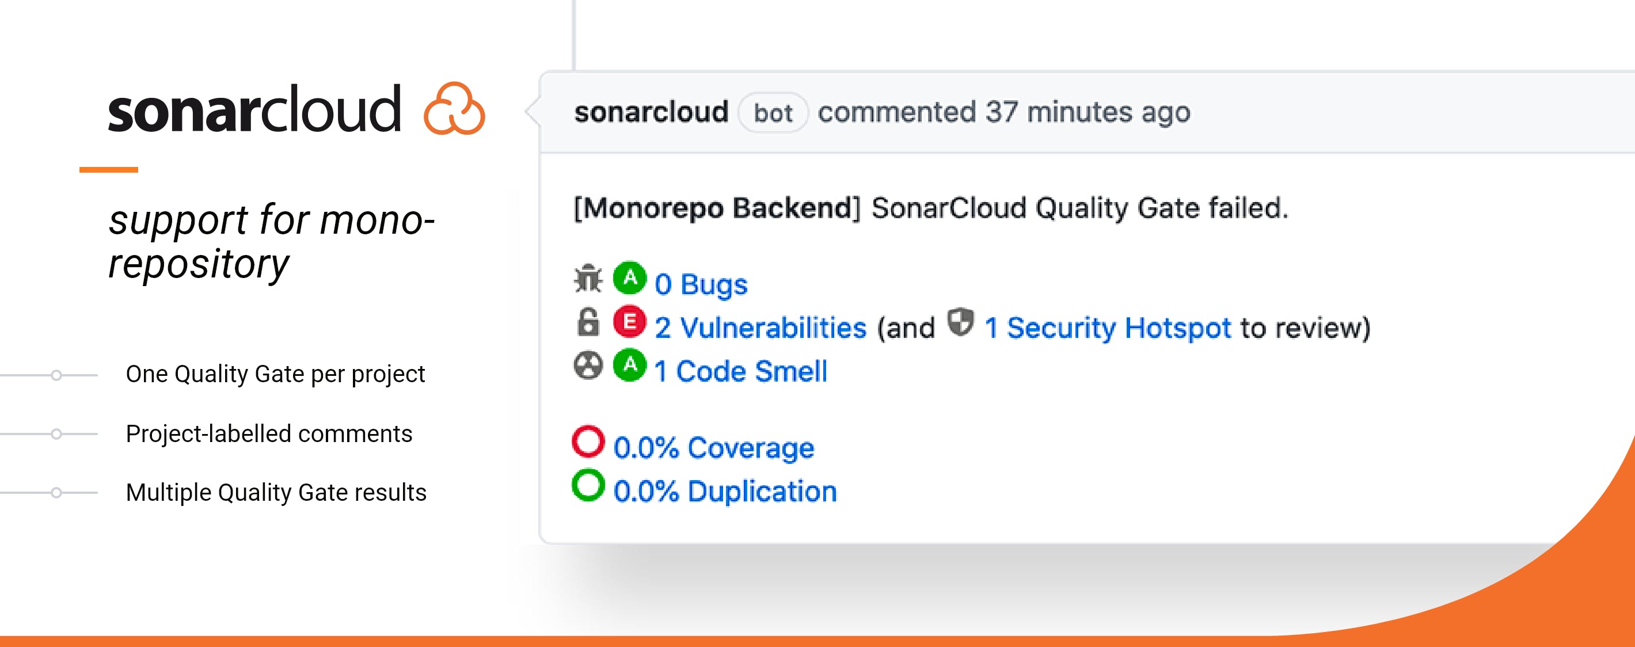Click the red Coverage circle indicator
This screenshot has width=1635, height=647.
point(588,442)
